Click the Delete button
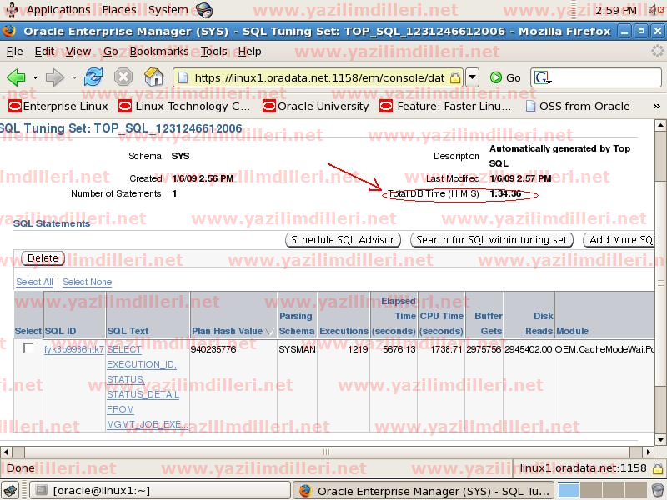667x500 pixels. coord(43,258)
